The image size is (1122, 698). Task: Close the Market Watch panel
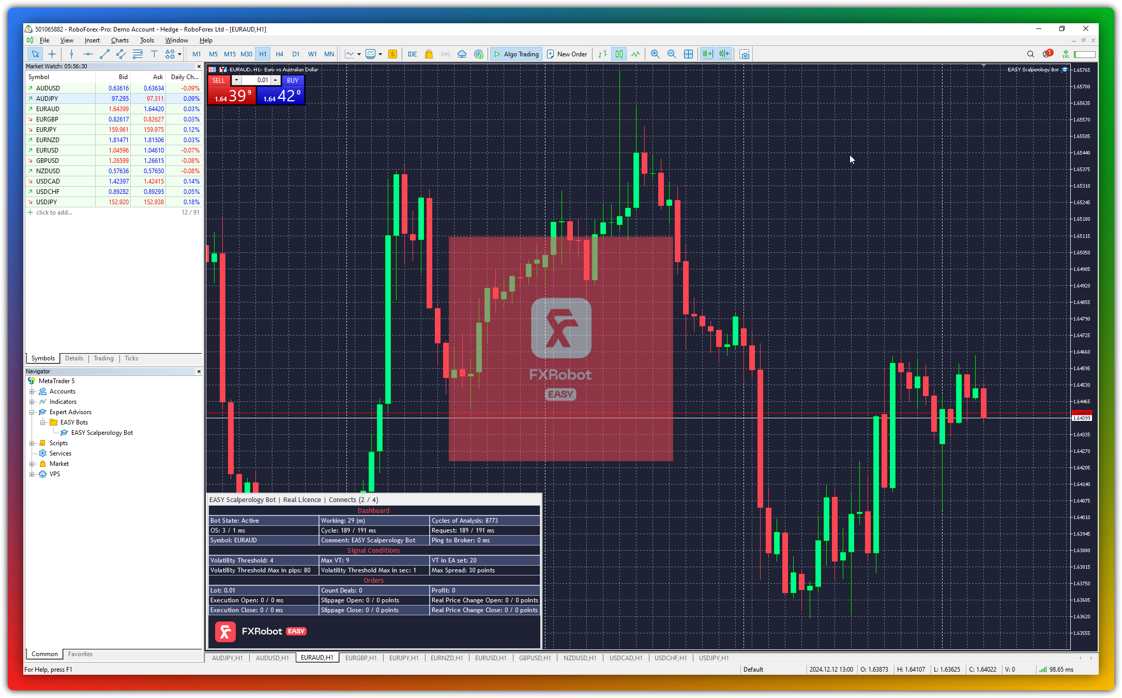(x=199, y=66)
